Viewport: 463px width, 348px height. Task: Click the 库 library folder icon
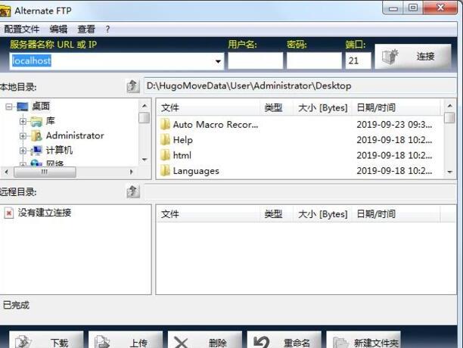[36, 121]
